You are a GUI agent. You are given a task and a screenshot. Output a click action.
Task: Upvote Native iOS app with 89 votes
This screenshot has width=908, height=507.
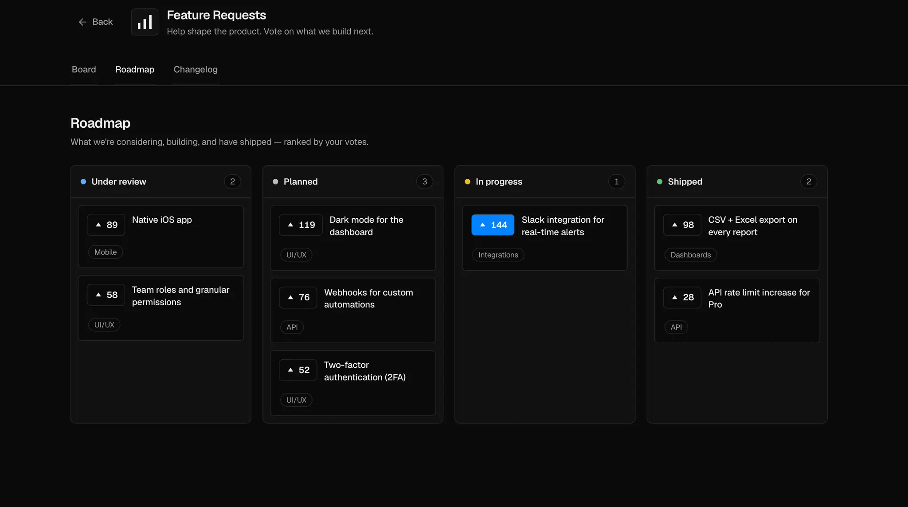coord(106,225)
